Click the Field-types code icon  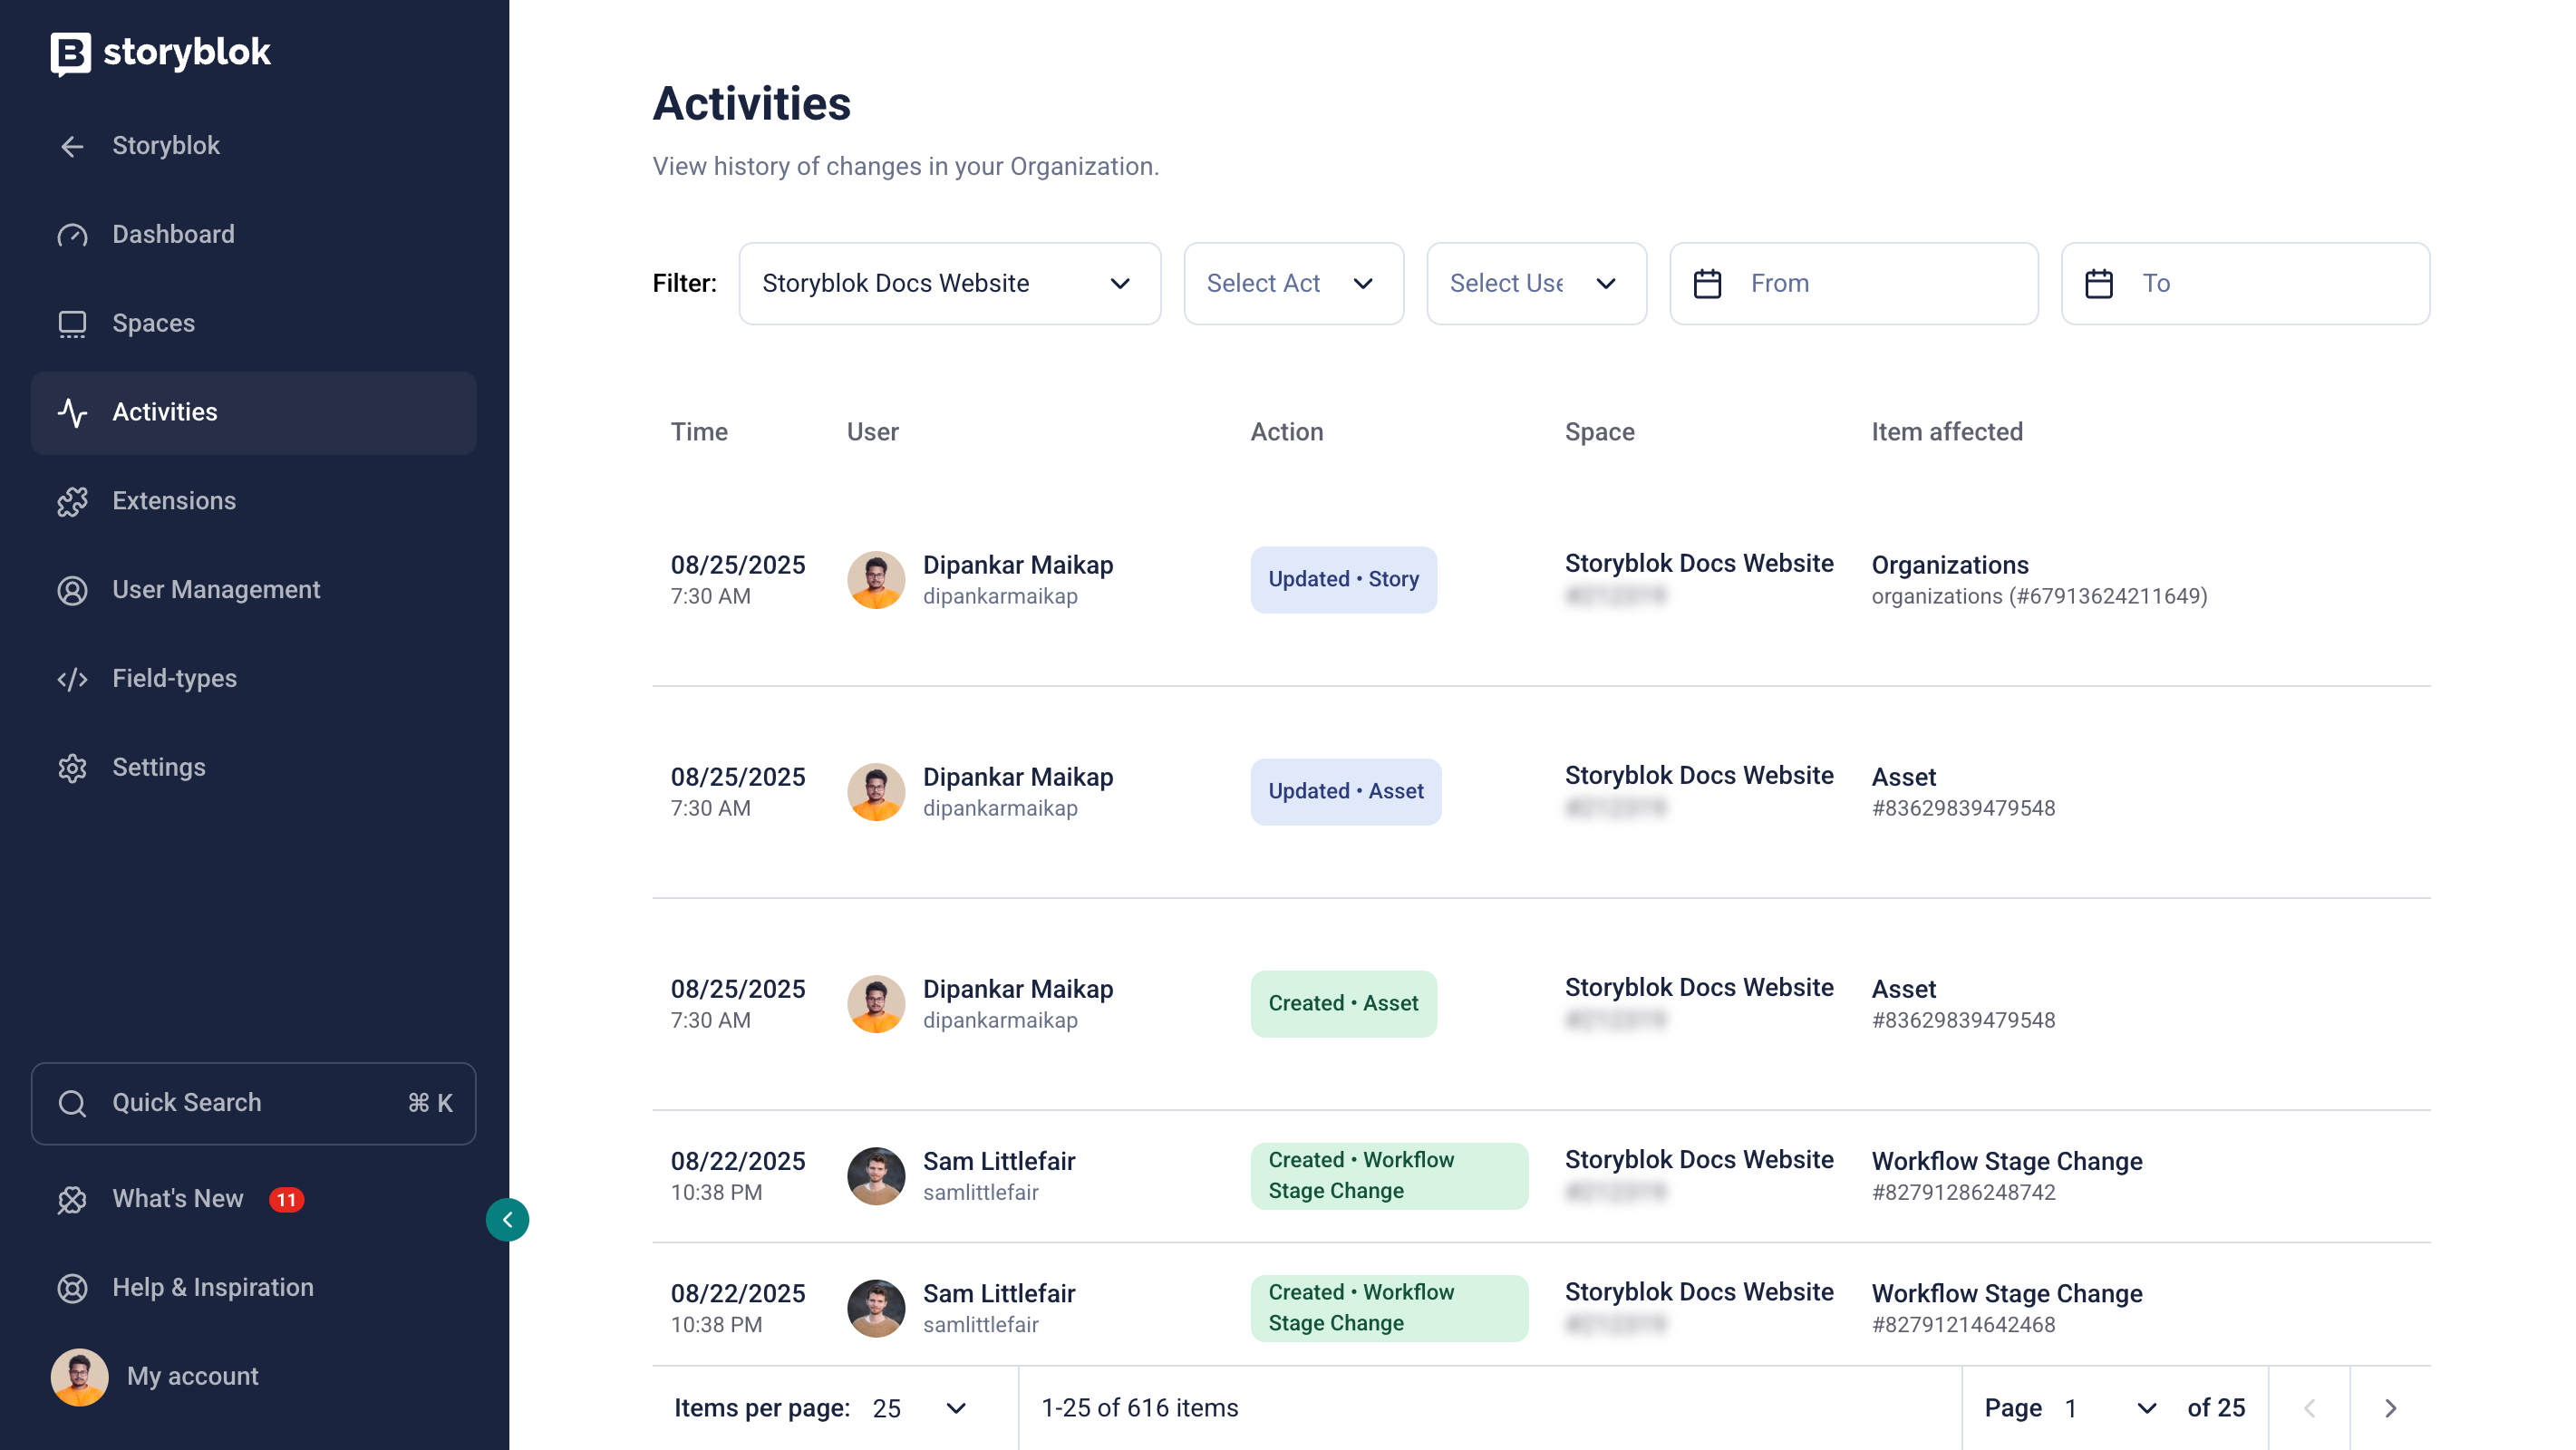(72, 679)
